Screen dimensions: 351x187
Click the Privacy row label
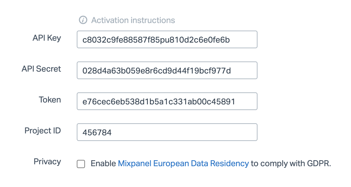pyautogui.click(x=47, y=161)
